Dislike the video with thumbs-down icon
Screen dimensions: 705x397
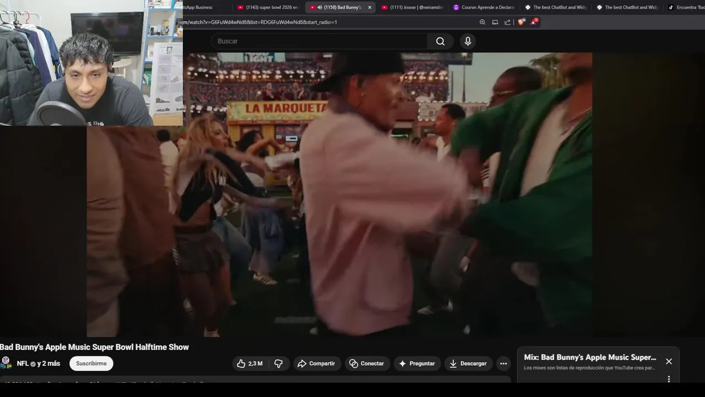pos(279,363)
